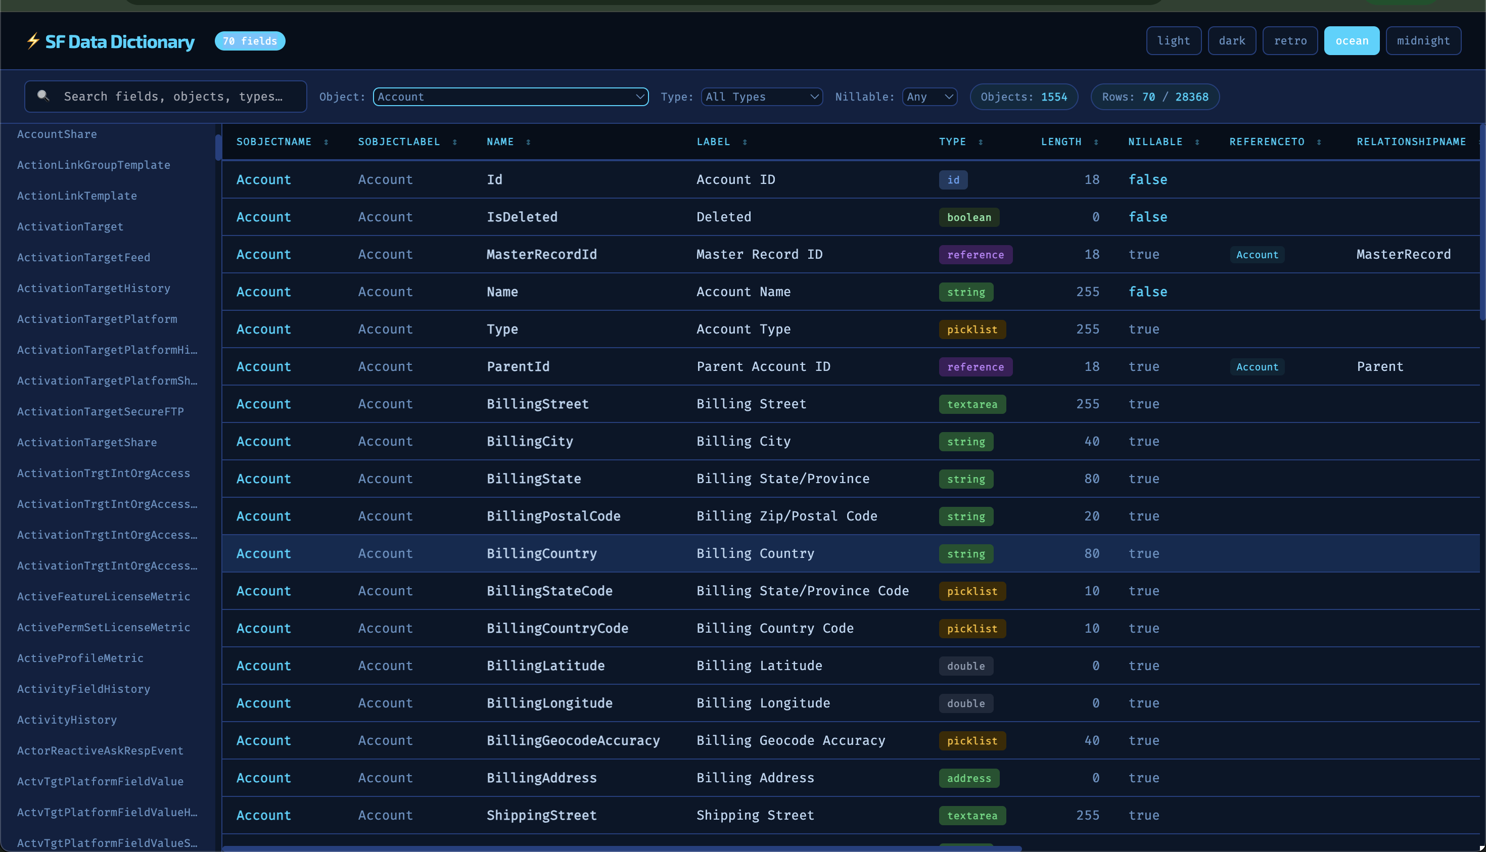Screen dimensions: 1486x852
Task: Sort by NILLABLE column arrow icon
Action: click(x=1197, y=142)
